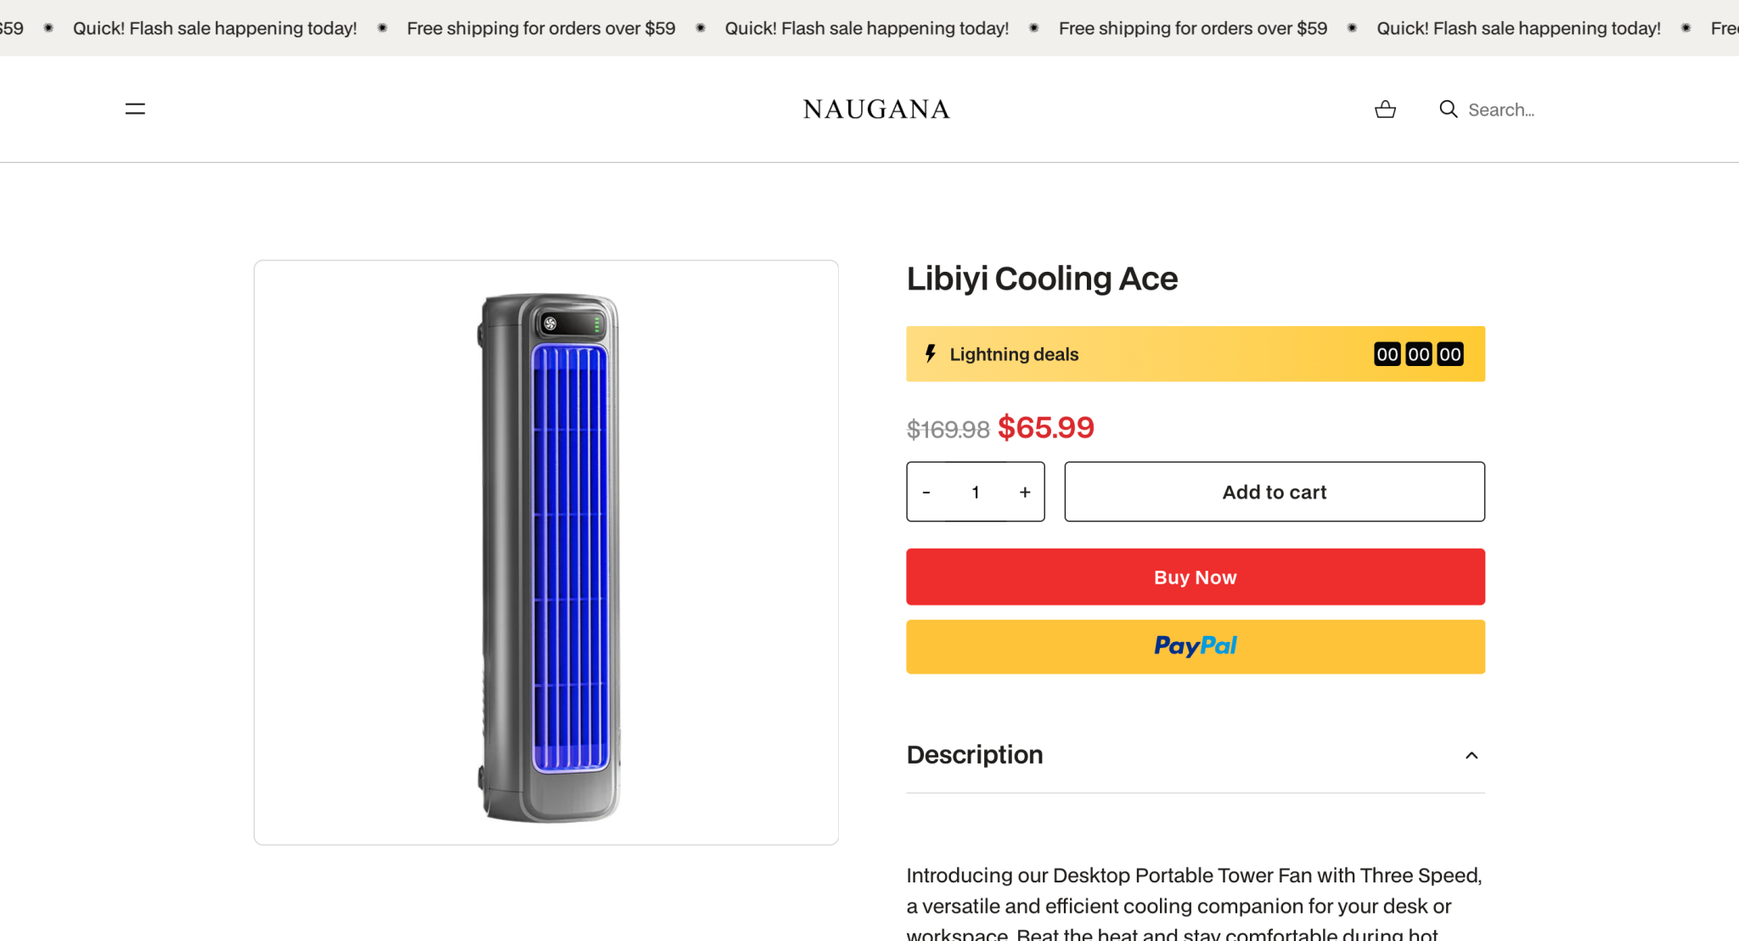Click the NAUGANA brand name
This screenshot has width=1739, height=941.
[x=875, y=109]
